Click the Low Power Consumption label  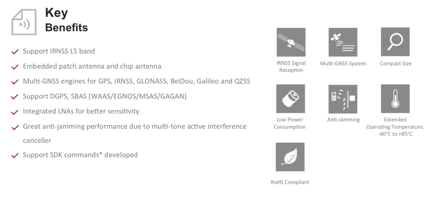(290, 123)
